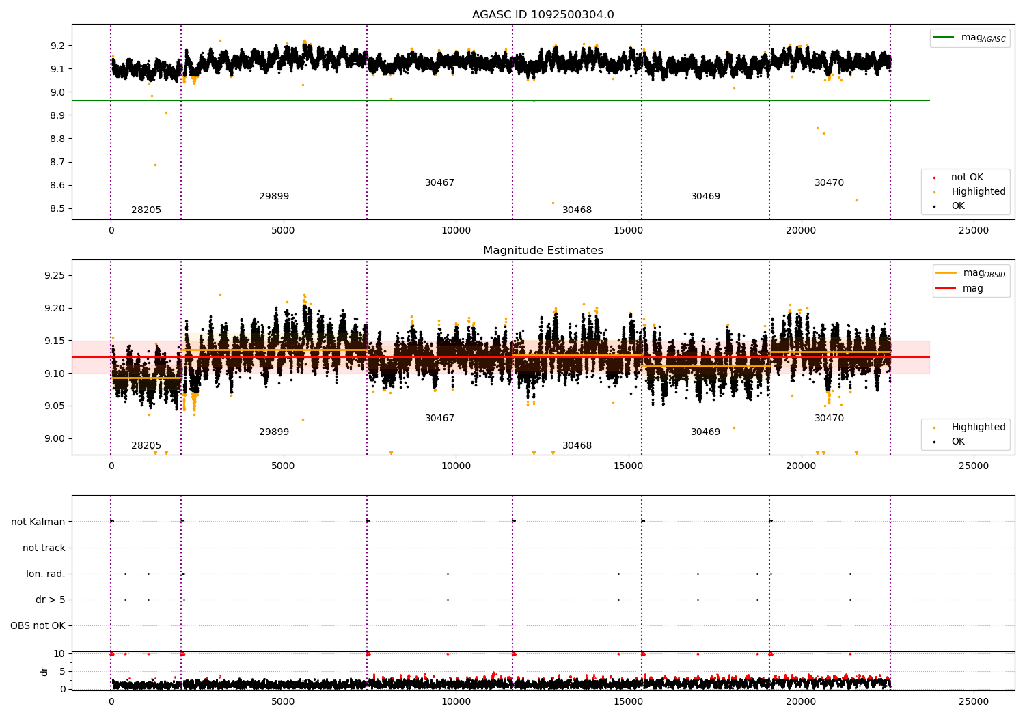This screenshot has height=717, width=1025.
Task: Click 'OK' legend entry in middle plot
Action: (949, 442)
